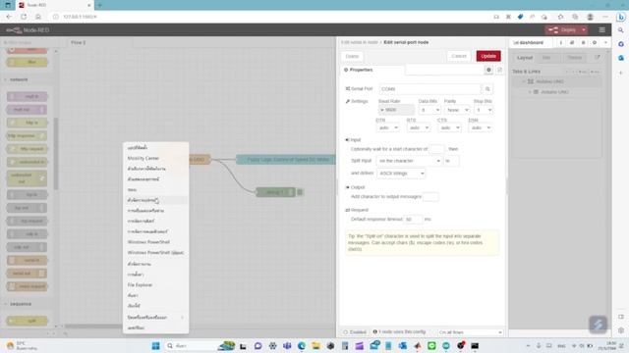This screenshot has height=353, width=629.
Task: Open sidebar help book icon
Action: click(572, 42)
